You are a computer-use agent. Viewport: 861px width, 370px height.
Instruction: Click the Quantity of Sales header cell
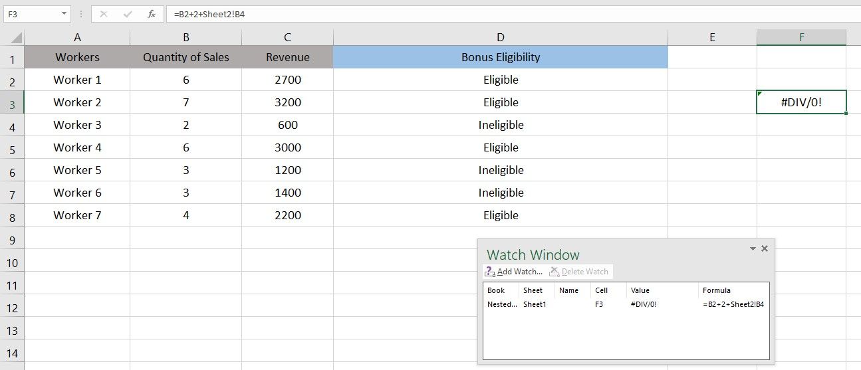tap(185, 57)
